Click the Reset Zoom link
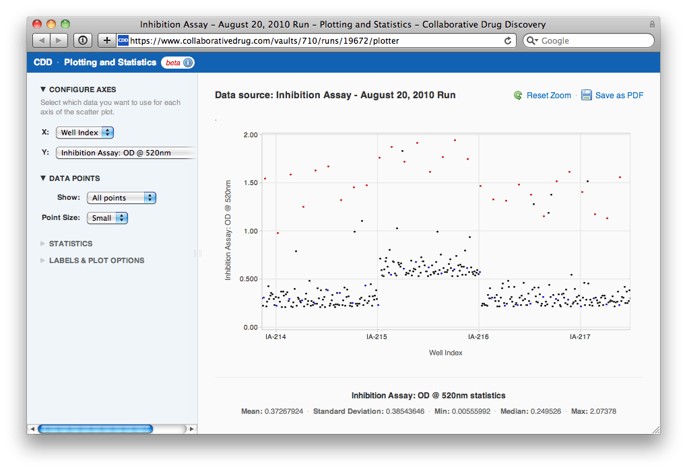 548,96
